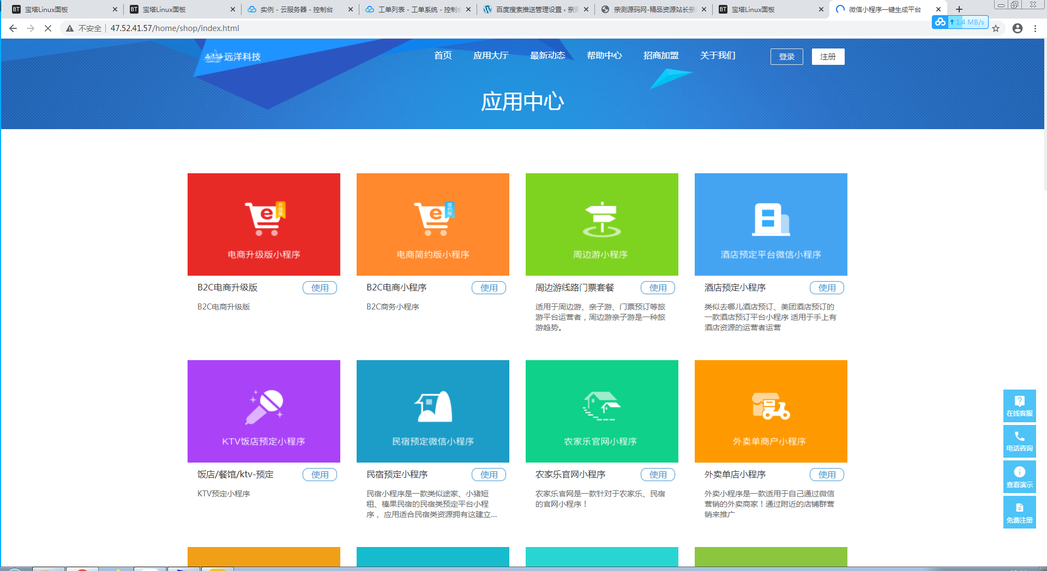Open the Chrome three-dot menu
Viewport: 1047px width, 571px height.
(1035, 28)
